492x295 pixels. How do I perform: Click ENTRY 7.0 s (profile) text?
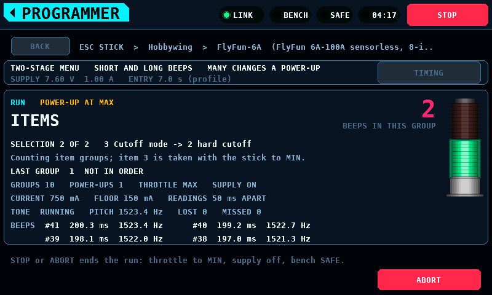pos(180,79)
